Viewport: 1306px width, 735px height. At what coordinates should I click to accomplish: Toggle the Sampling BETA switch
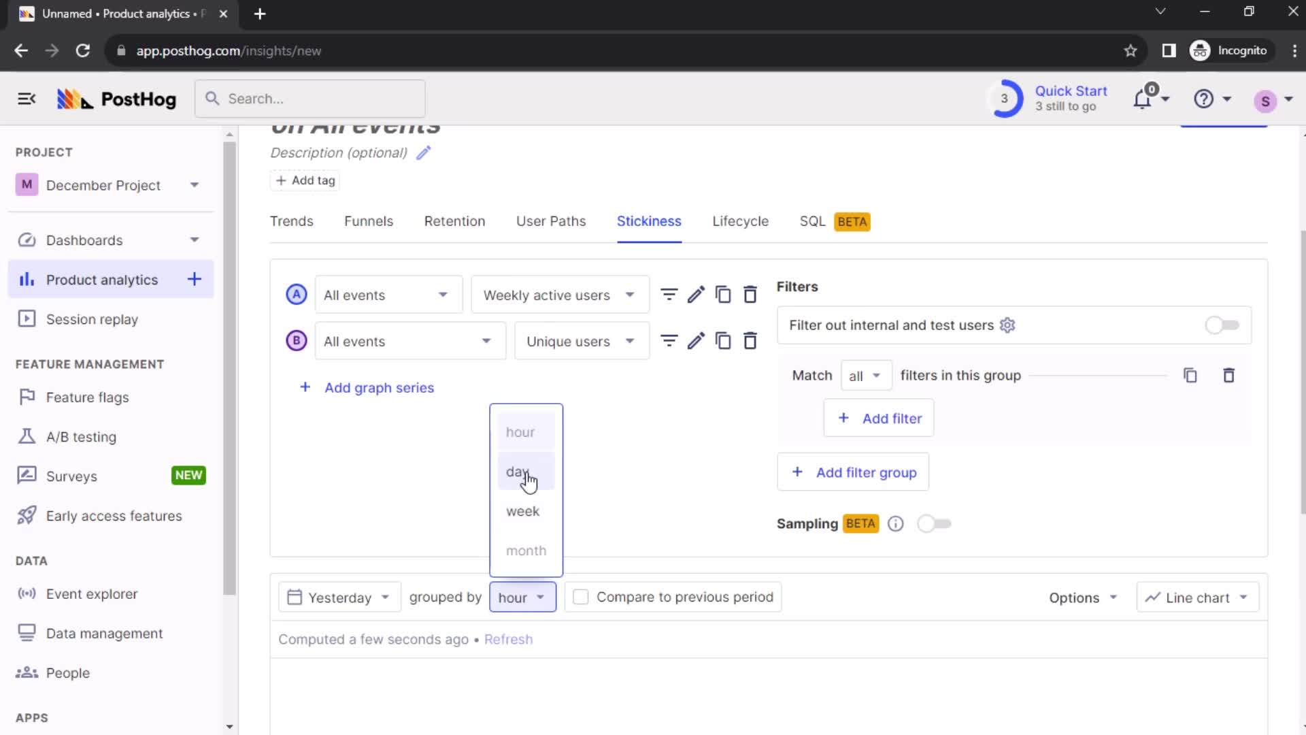[x=934, y=523]
